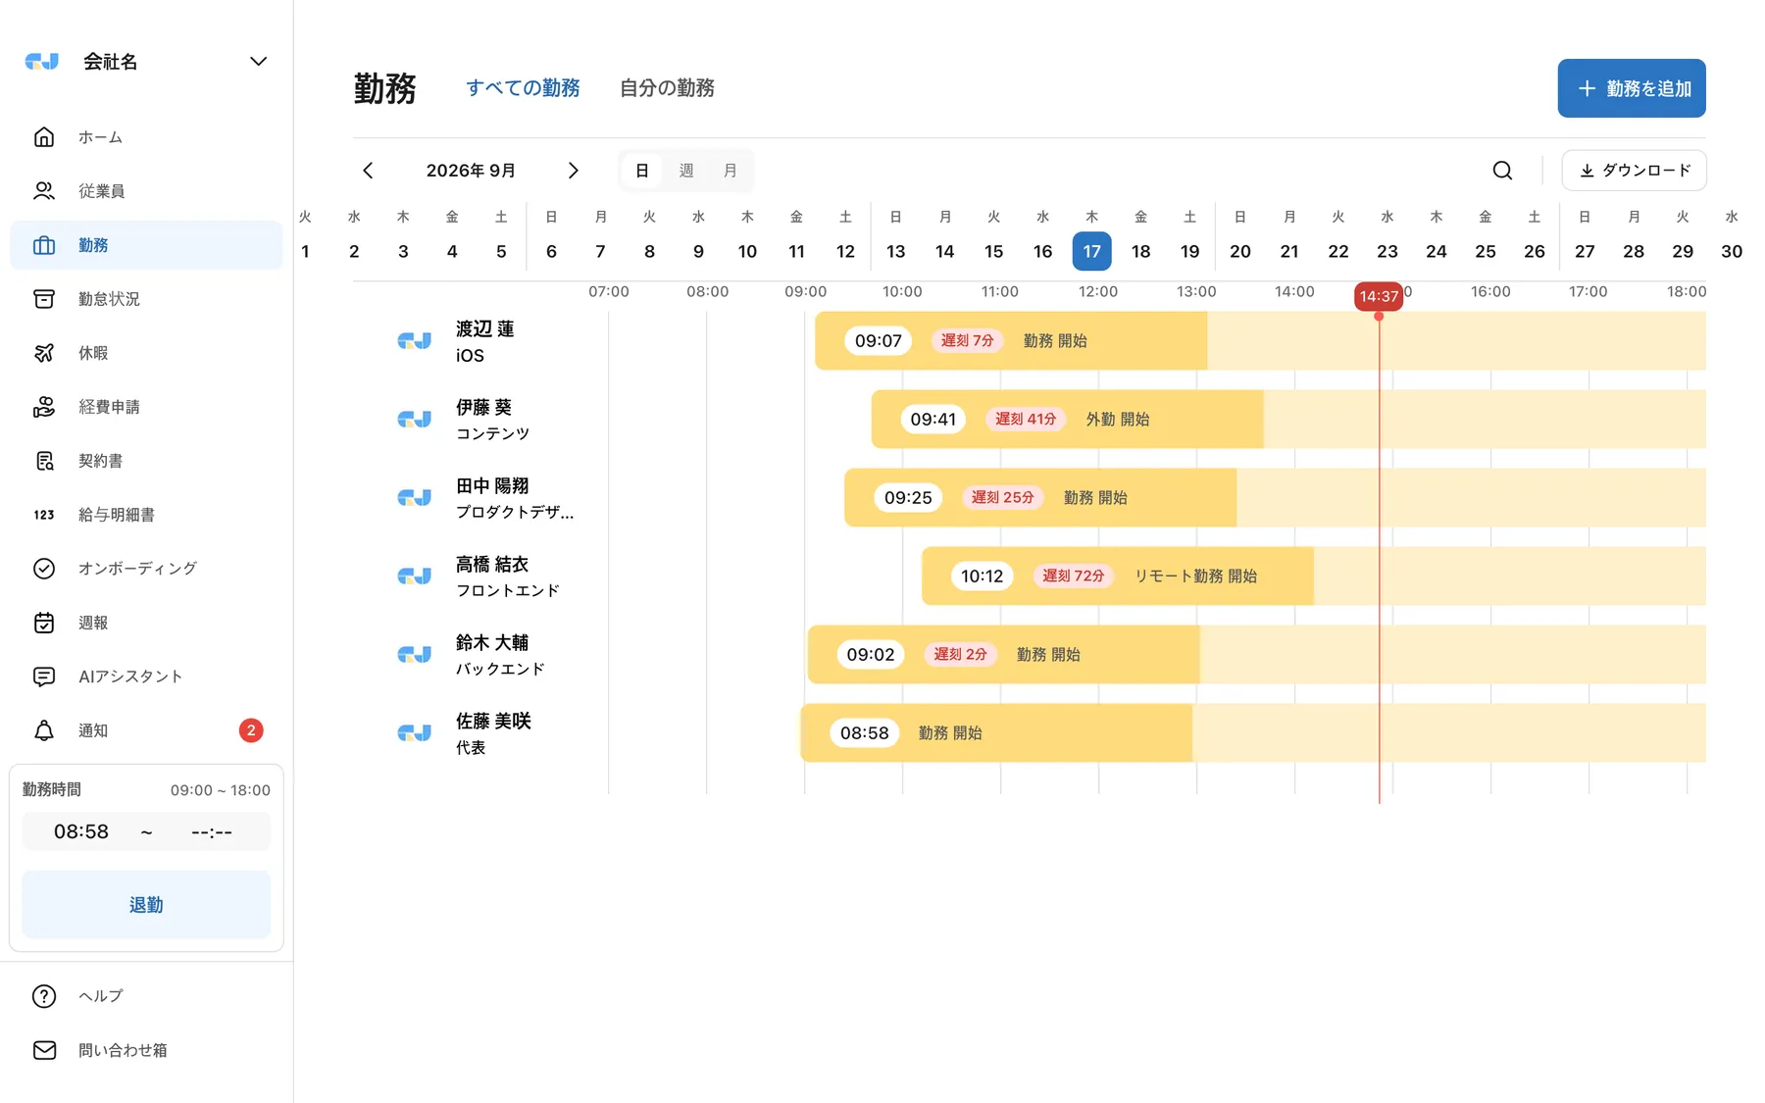Open the 従業員 employees icon
Screen dimensions: 1765x1103
44,191
